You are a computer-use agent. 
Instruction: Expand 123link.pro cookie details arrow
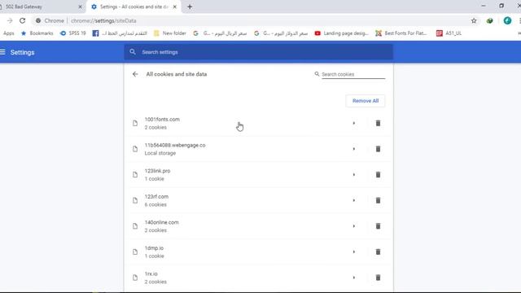coord(354,175)
